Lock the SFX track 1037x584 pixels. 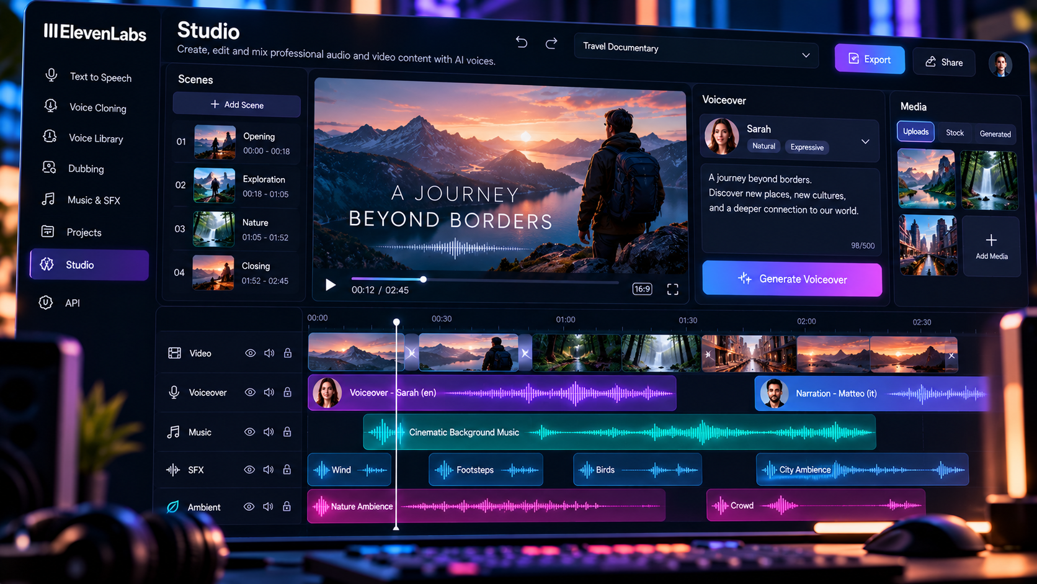coord(287,470)
